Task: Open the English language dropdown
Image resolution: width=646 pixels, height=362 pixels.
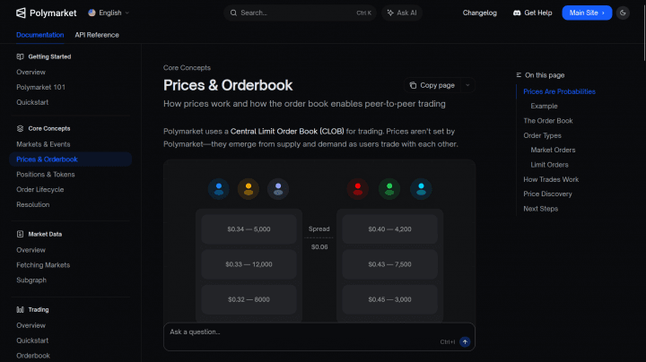Action: click(x=109, y=13)
